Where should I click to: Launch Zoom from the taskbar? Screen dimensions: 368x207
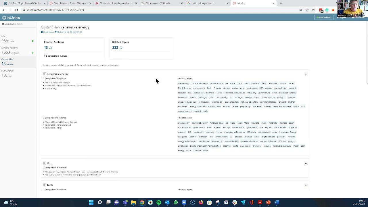pos(184,202)
